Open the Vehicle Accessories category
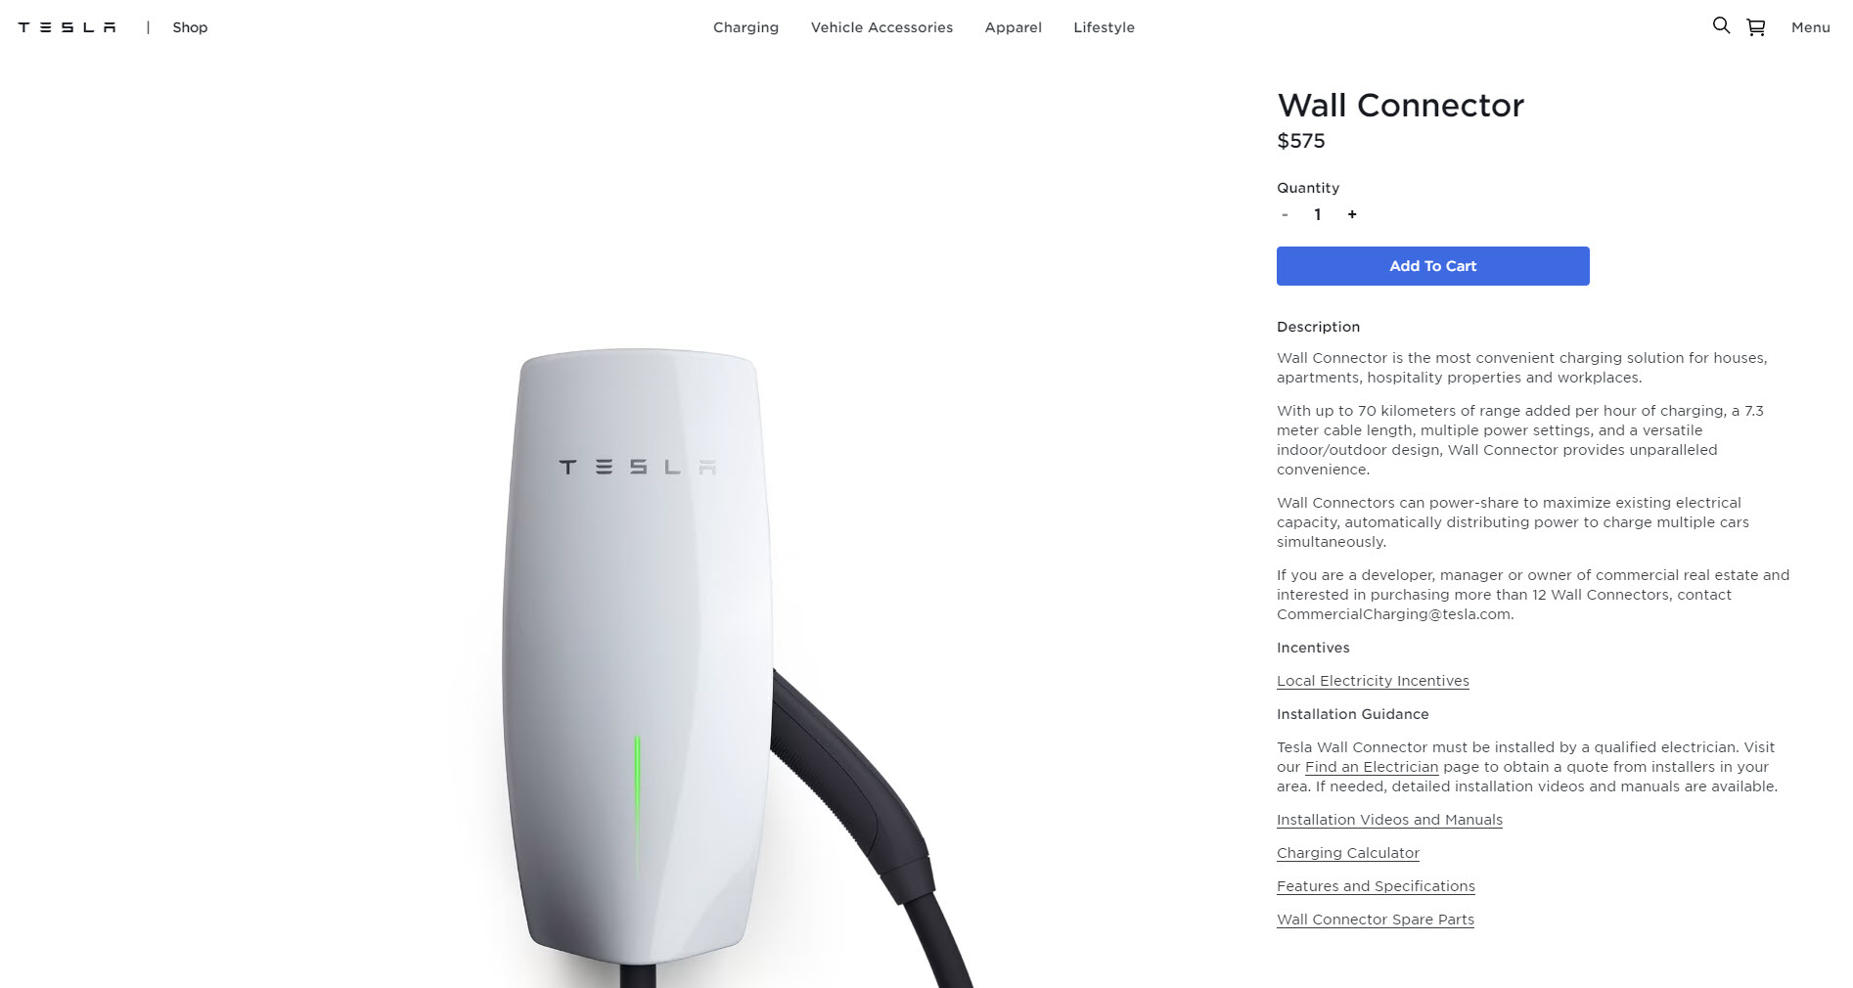Image resolution: width=1853 pixels, height=988 pixels. click(881, 27)
